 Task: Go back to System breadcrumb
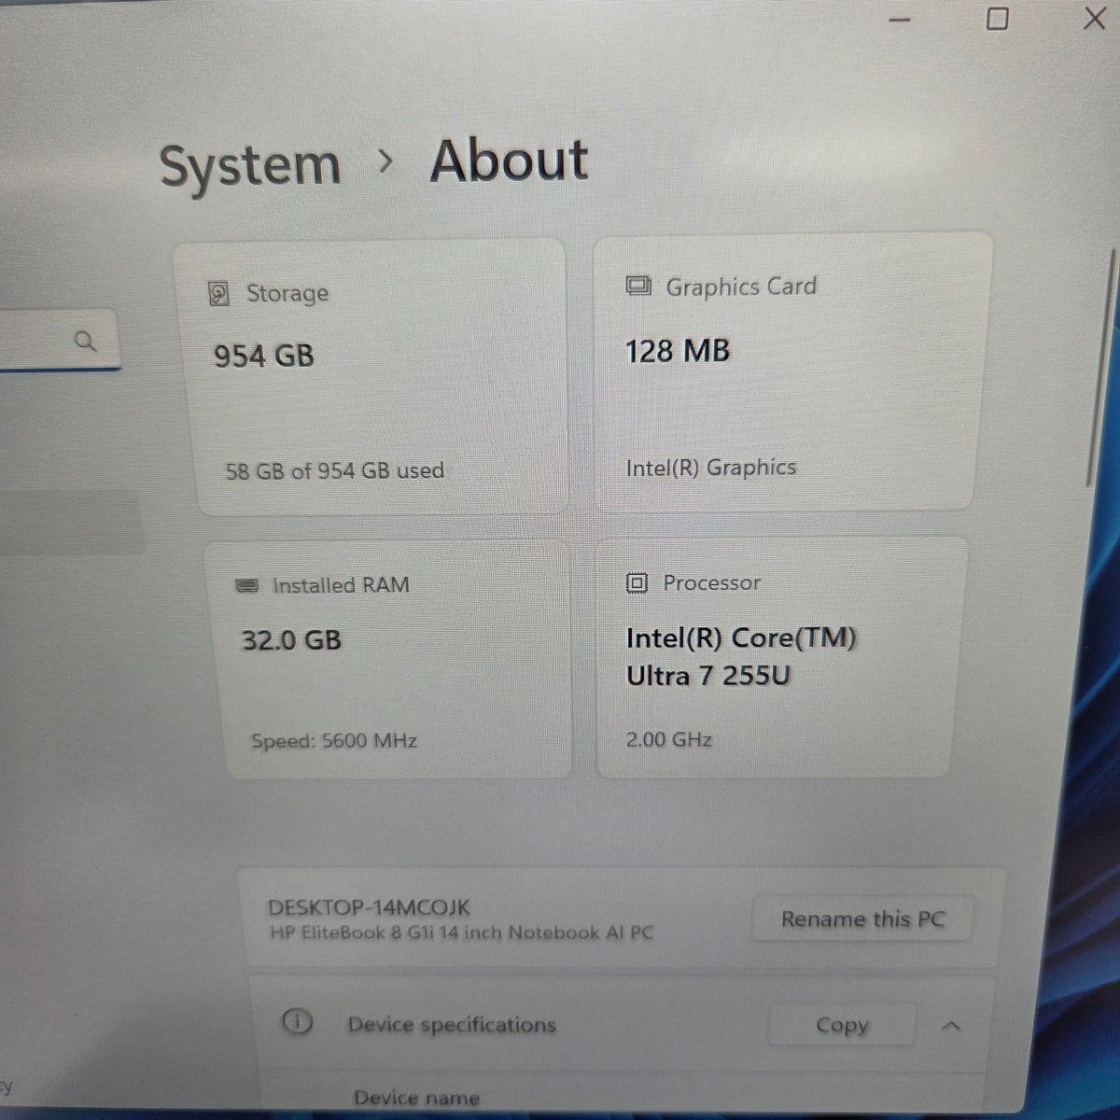tap(250, 166)
